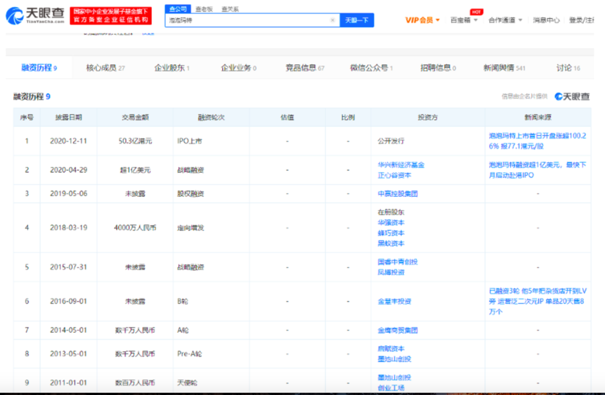Open the VIP会员 dropdown
This screenshot has width=605, height=395.
click(x=422, y=20)
